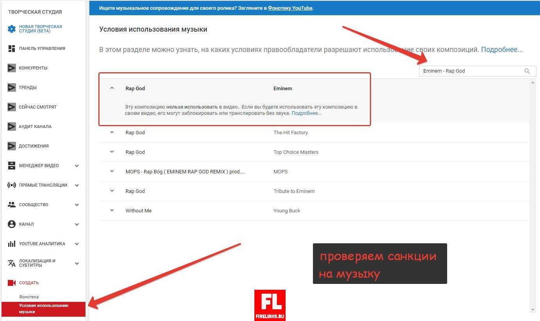Expand the ЛОКАЛИЗАЦИЯ И СУБТИТРЫ section arrow

(x=77, y=263)
